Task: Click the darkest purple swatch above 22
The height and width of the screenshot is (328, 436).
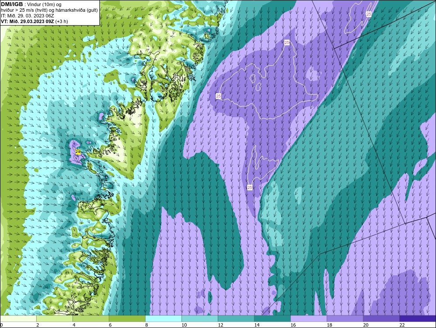Action: click(x=418, y=318)
